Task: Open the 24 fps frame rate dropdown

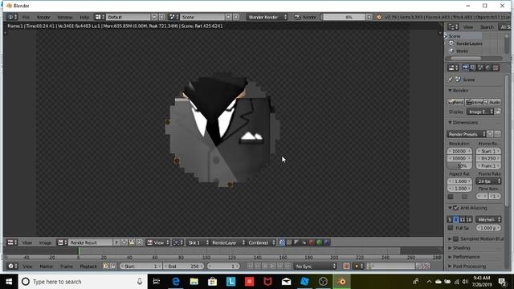Action: pyautogui.click(x=488, y=181)
